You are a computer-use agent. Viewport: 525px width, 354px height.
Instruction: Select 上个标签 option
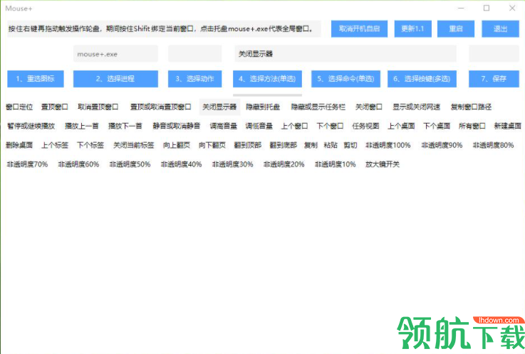[x=55, y=145]
